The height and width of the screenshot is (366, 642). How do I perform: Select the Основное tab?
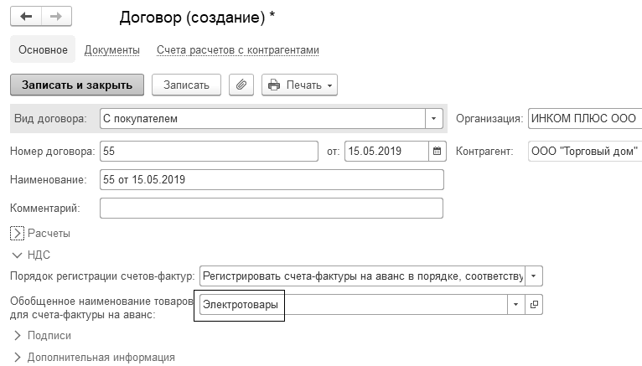43,50
